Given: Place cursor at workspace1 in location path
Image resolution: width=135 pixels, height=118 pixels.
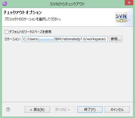Looking at the screenshot, I should tap(96, 39).
